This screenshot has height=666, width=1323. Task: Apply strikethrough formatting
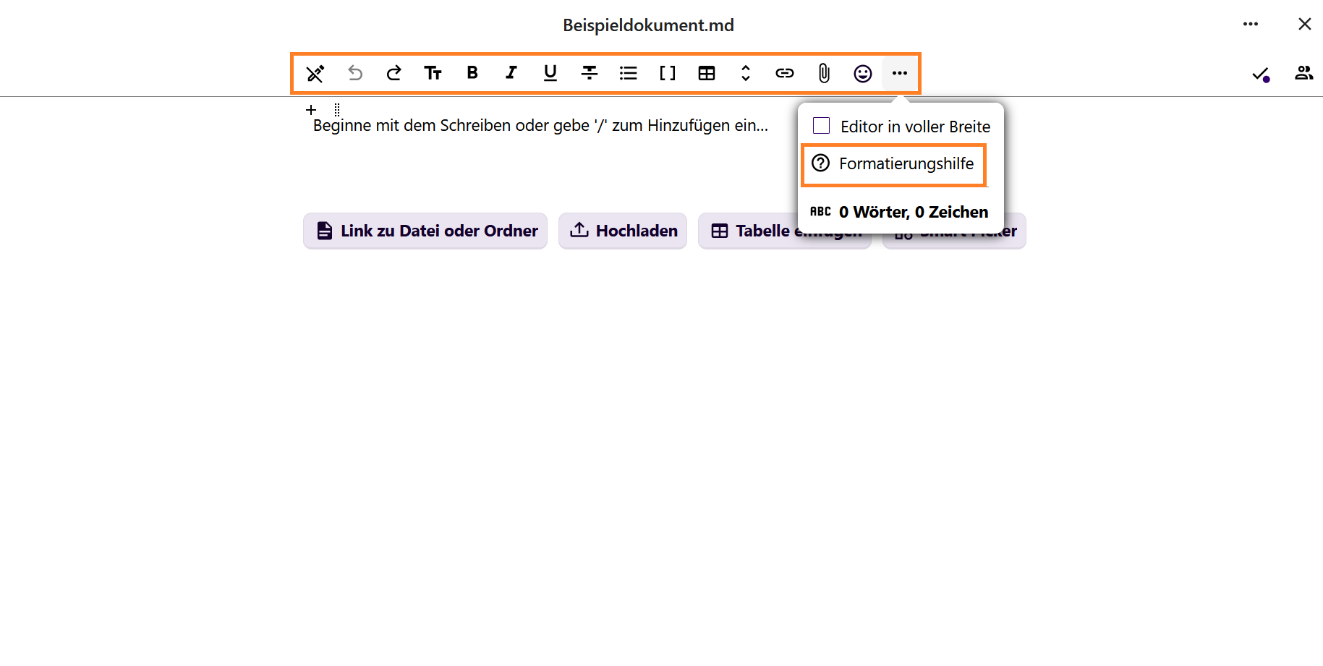[590, 73]
